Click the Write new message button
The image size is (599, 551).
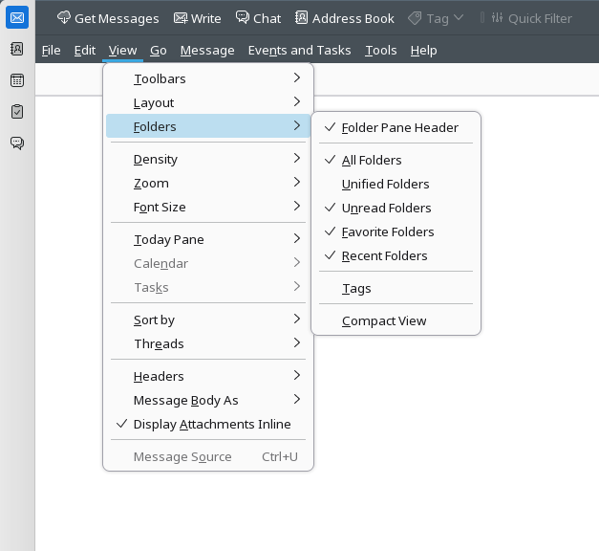click(x=197, y=18)
